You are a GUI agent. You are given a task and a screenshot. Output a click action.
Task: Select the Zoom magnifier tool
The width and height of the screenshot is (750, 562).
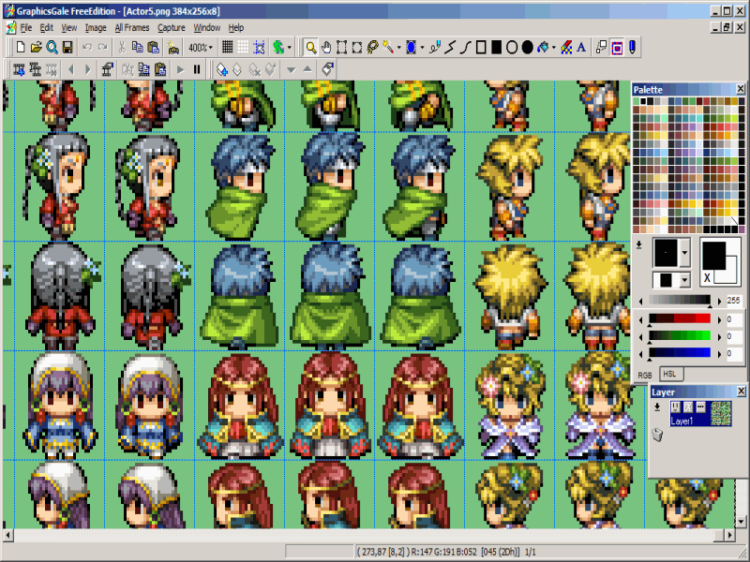(311, 48)
